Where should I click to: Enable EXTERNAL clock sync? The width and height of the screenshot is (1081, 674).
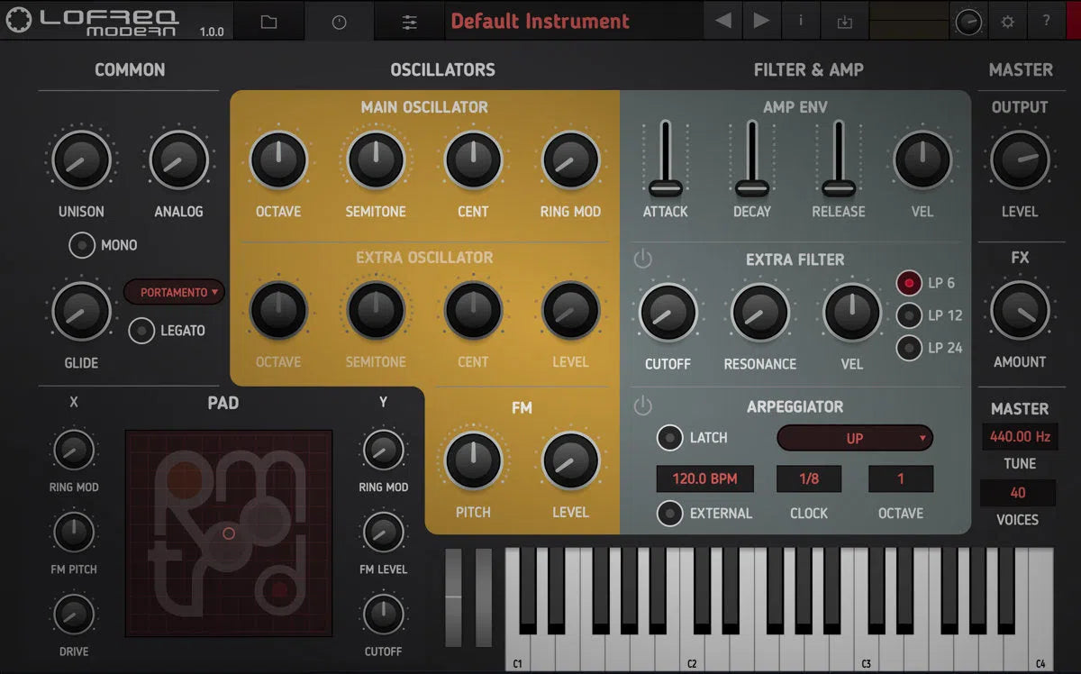click(x=670, y=513)
